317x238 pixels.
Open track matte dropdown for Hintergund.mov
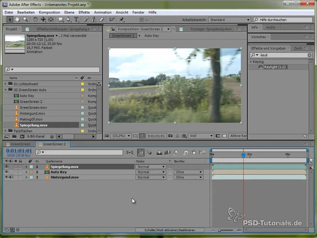tap(188, 177)
